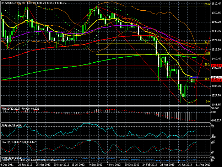Select the 1693.20 price axis value

[216, 22]
